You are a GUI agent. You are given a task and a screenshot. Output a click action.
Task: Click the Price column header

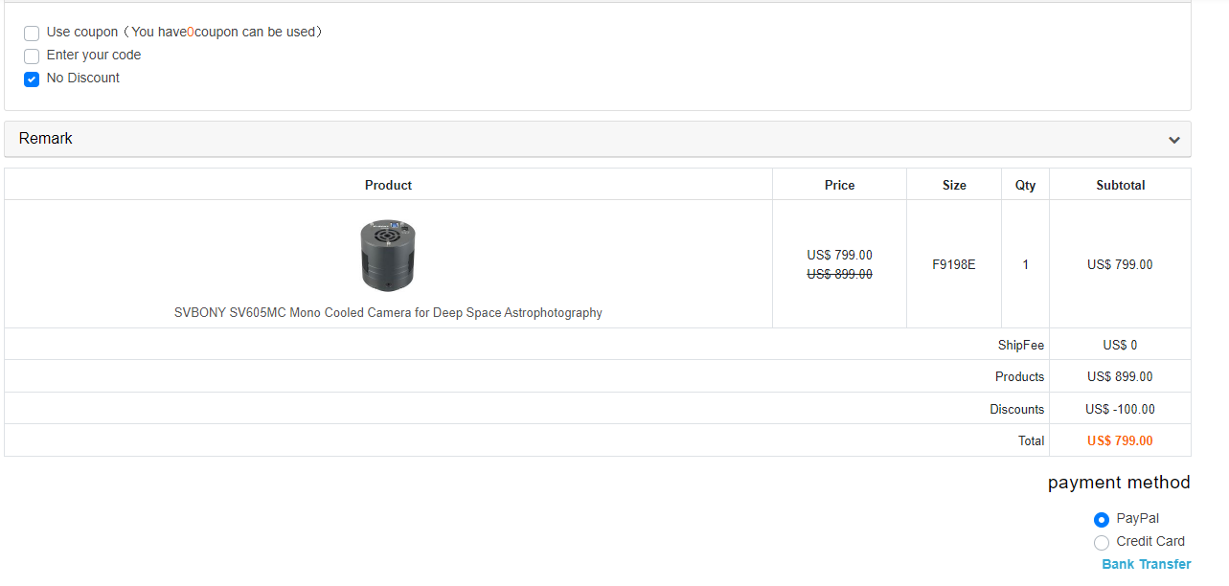point(839,185)
